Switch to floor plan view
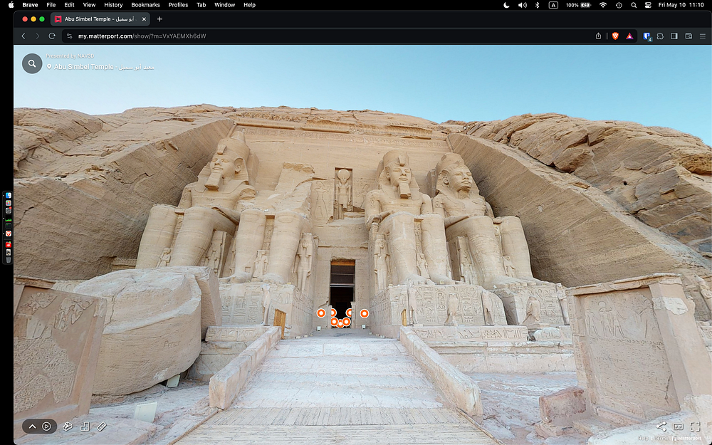712x445 pixels. point(85,426)
